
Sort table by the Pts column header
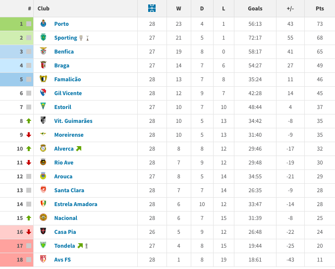point(320,8)
